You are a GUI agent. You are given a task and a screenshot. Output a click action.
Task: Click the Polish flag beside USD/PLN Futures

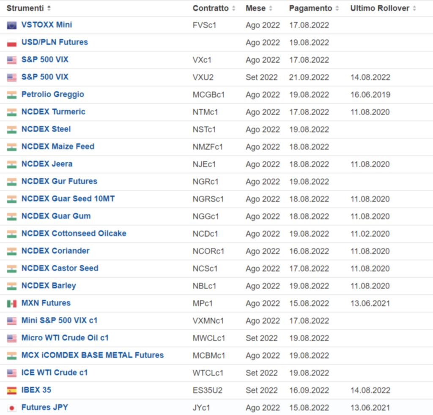(x=12, y=42)
